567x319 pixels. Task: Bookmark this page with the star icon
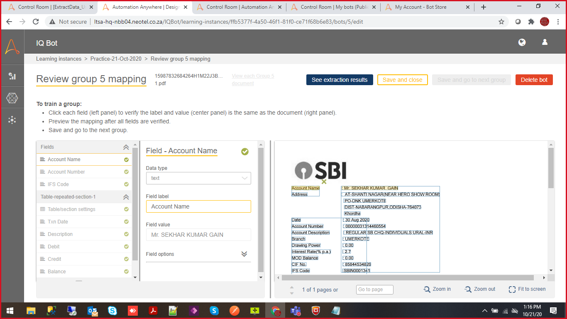501,22
